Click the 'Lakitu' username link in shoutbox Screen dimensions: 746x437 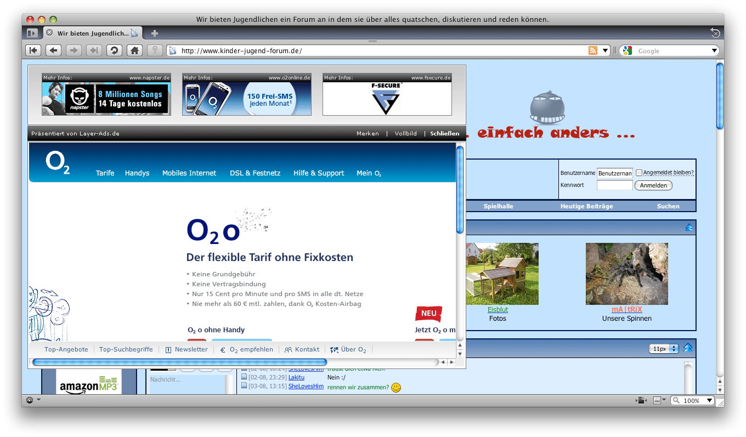point(296,377)
